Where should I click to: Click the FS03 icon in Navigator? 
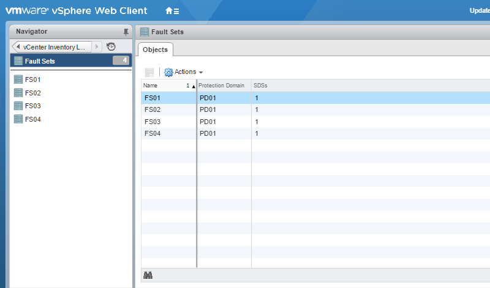[x=18, y=106]
